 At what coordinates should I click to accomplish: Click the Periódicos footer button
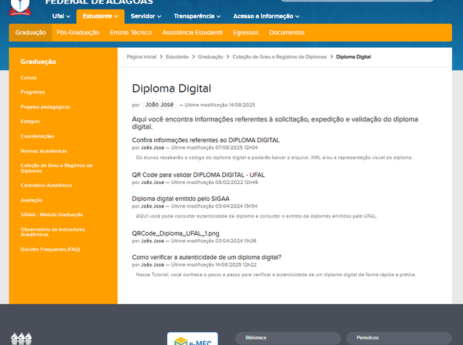pos(399,338)
